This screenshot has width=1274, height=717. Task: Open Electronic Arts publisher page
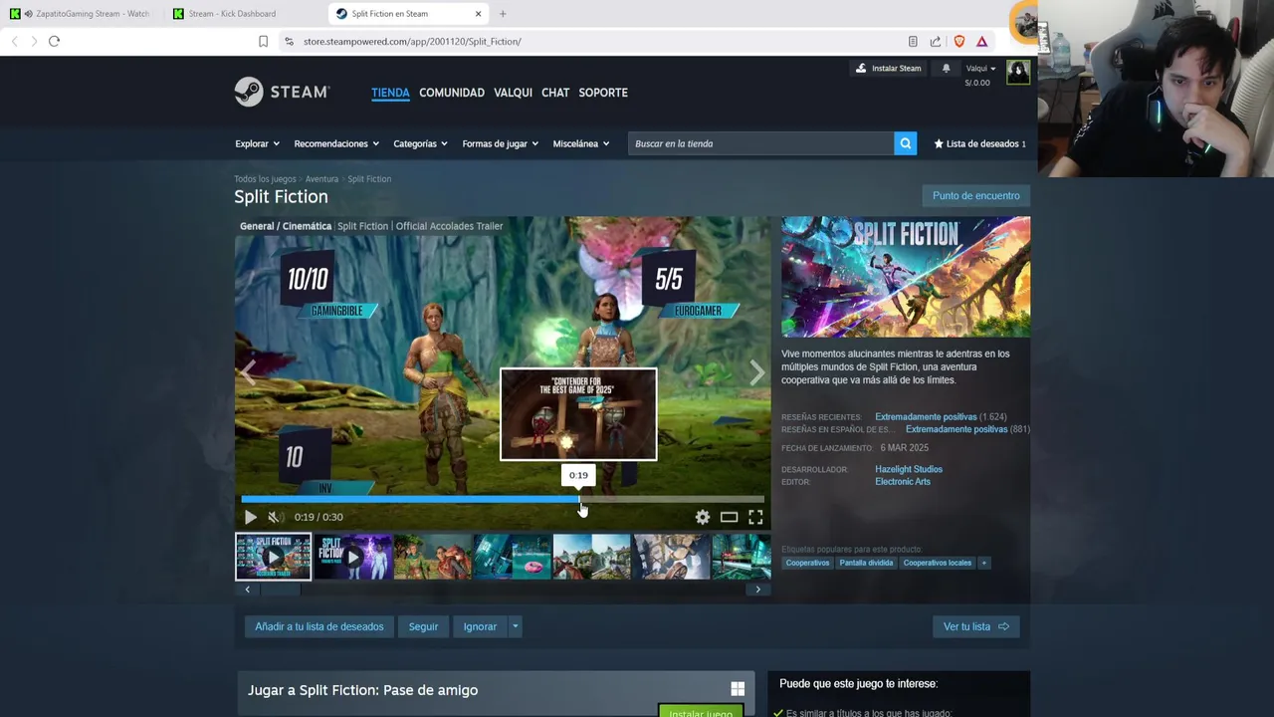click(x=903, y=482)
